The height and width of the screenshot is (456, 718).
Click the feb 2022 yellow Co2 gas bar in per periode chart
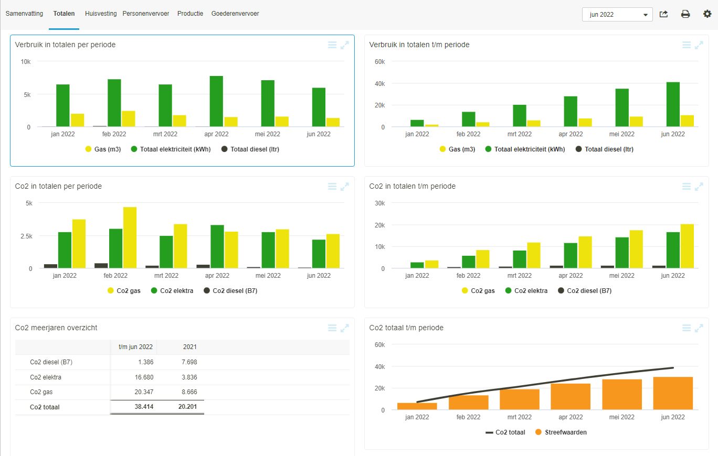(x=130, y=238)
